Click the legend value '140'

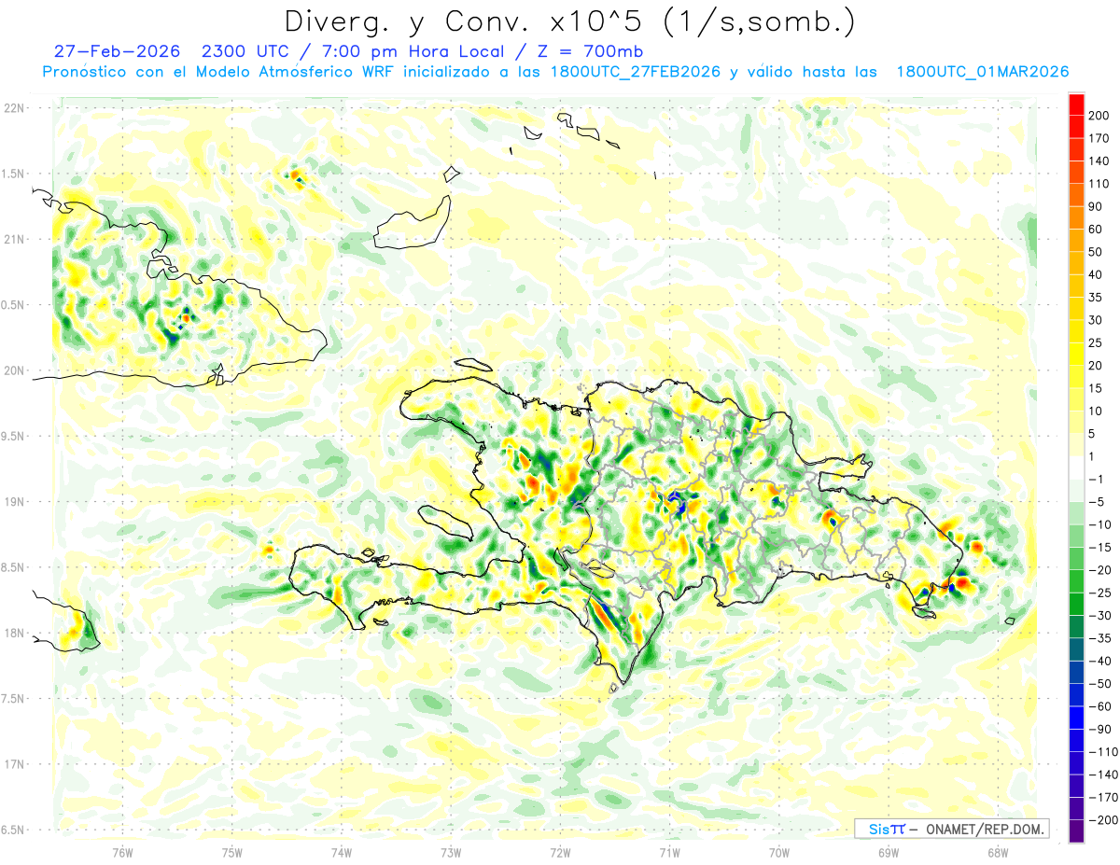pos(1099,160)
